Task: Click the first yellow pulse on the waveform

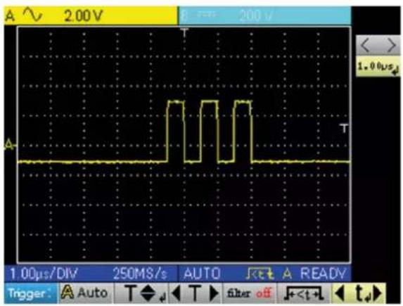Action: point(177,131)
